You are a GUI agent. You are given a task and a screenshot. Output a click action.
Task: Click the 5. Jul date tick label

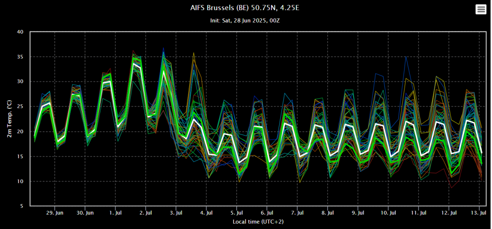click(236, 213)
